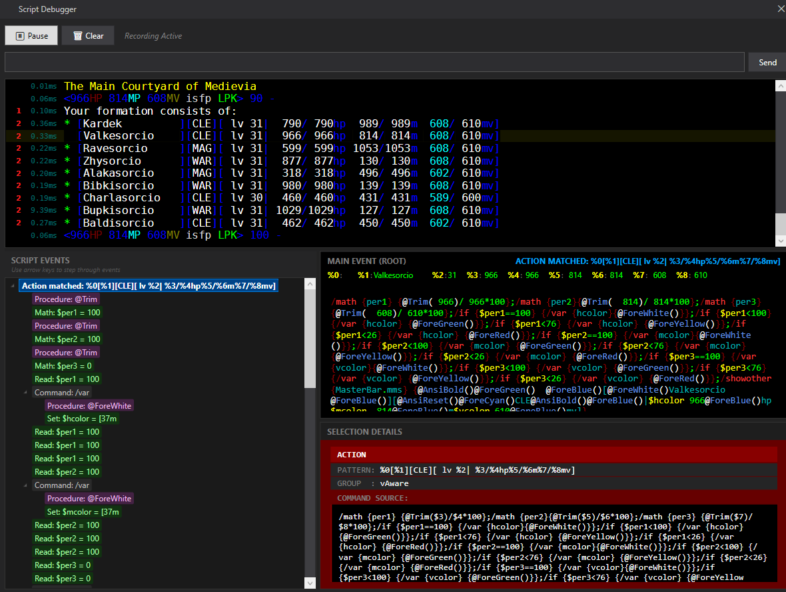Screen dimensions: 786x592
Task: Select the Alakasorcio formation line
Action: pyautogui.click(x=390, y=173)
